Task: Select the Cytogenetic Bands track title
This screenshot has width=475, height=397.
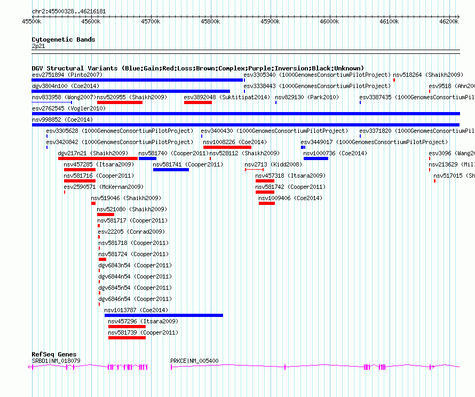Action: [x=64, y=39]
